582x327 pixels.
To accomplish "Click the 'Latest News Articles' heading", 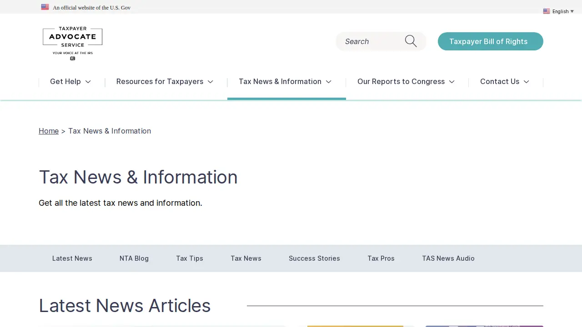I will point(125,306).
